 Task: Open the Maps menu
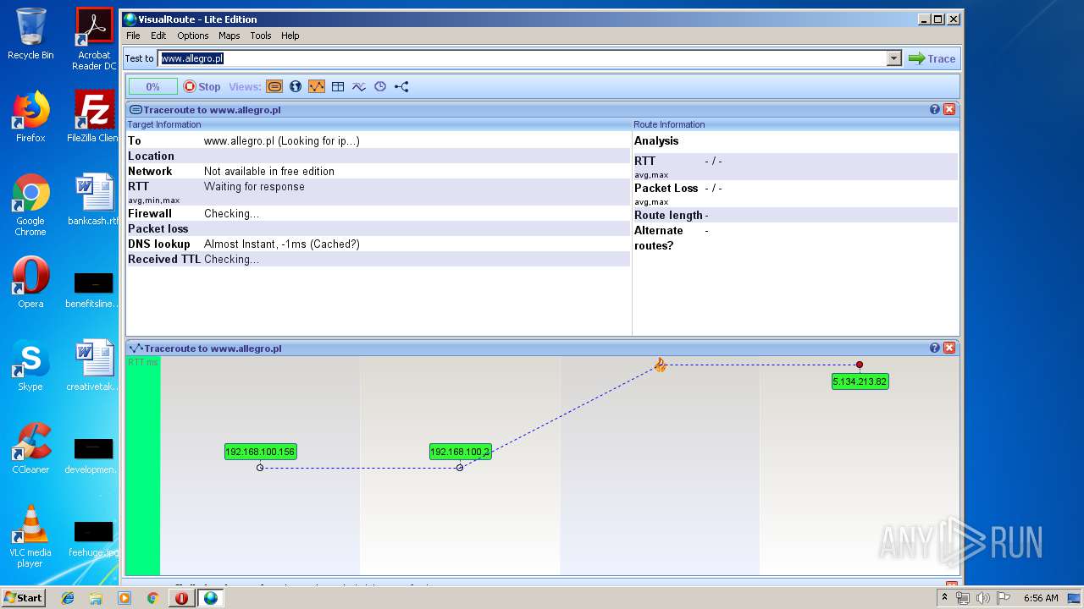pyautogui.click(x=229, y=36)
